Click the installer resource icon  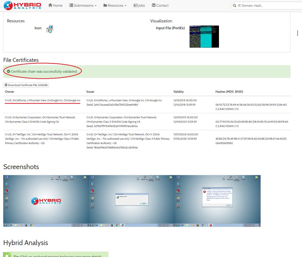tap(50, 29)
